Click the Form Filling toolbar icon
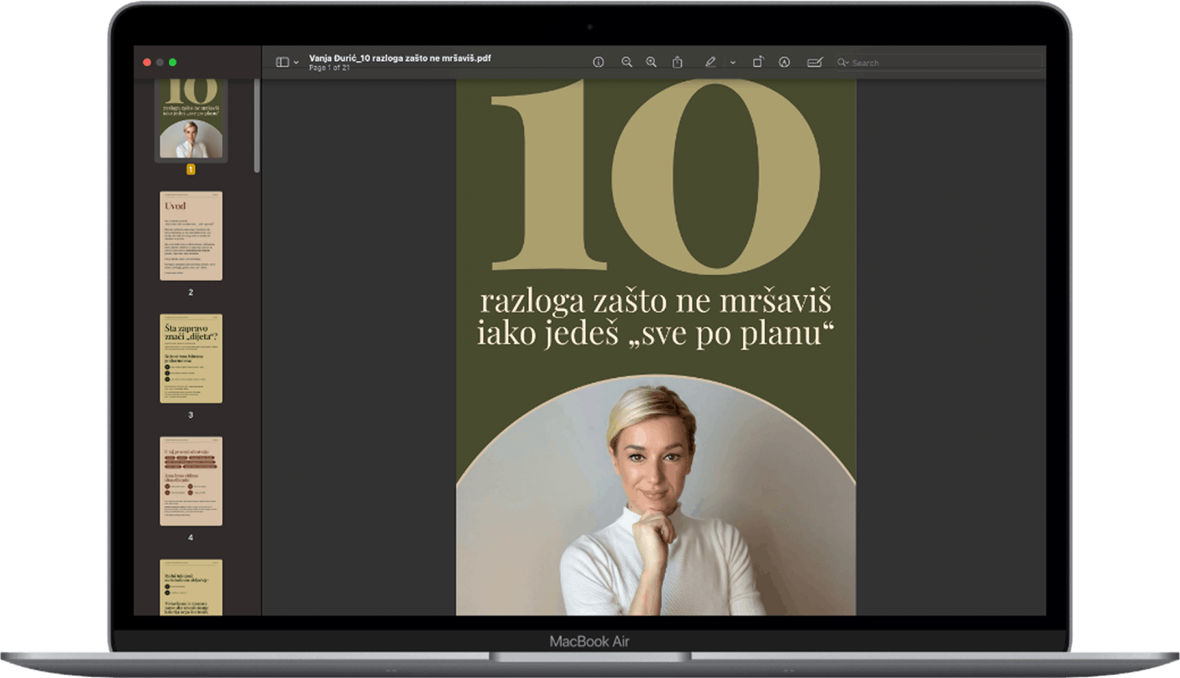This screenshot has height=678, width=1180. click(x=814, y=63)
